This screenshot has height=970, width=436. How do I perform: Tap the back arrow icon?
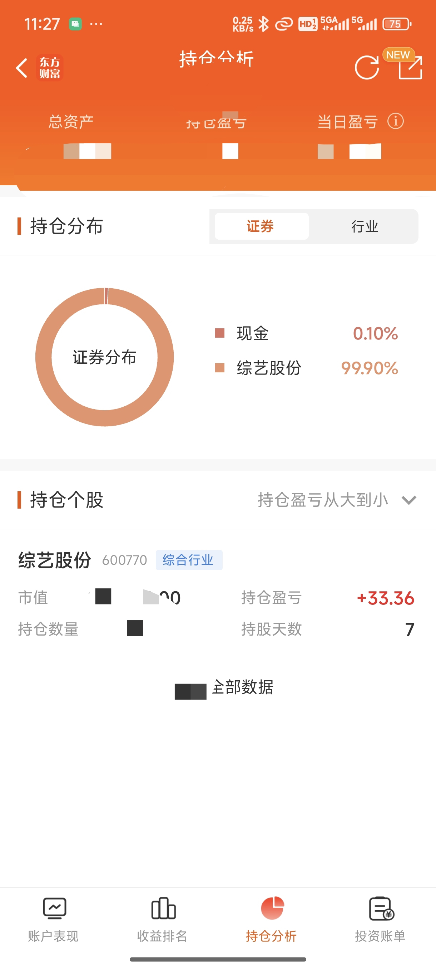22,68
